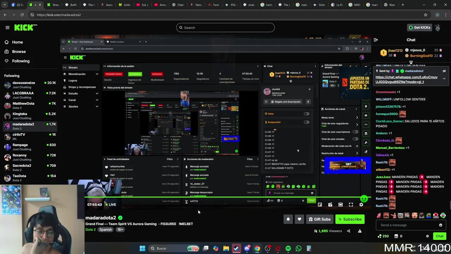
Task: Click the green Subscribe button
Action: [x=350, y=219]
